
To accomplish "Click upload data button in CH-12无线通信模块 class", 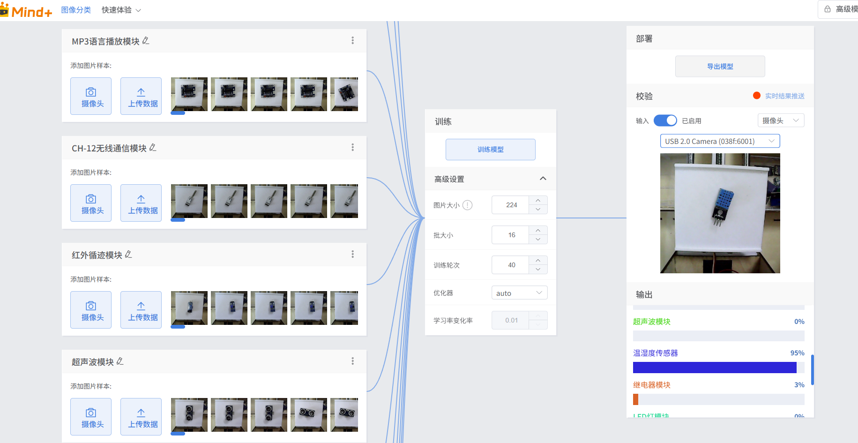I will [141, 203].
